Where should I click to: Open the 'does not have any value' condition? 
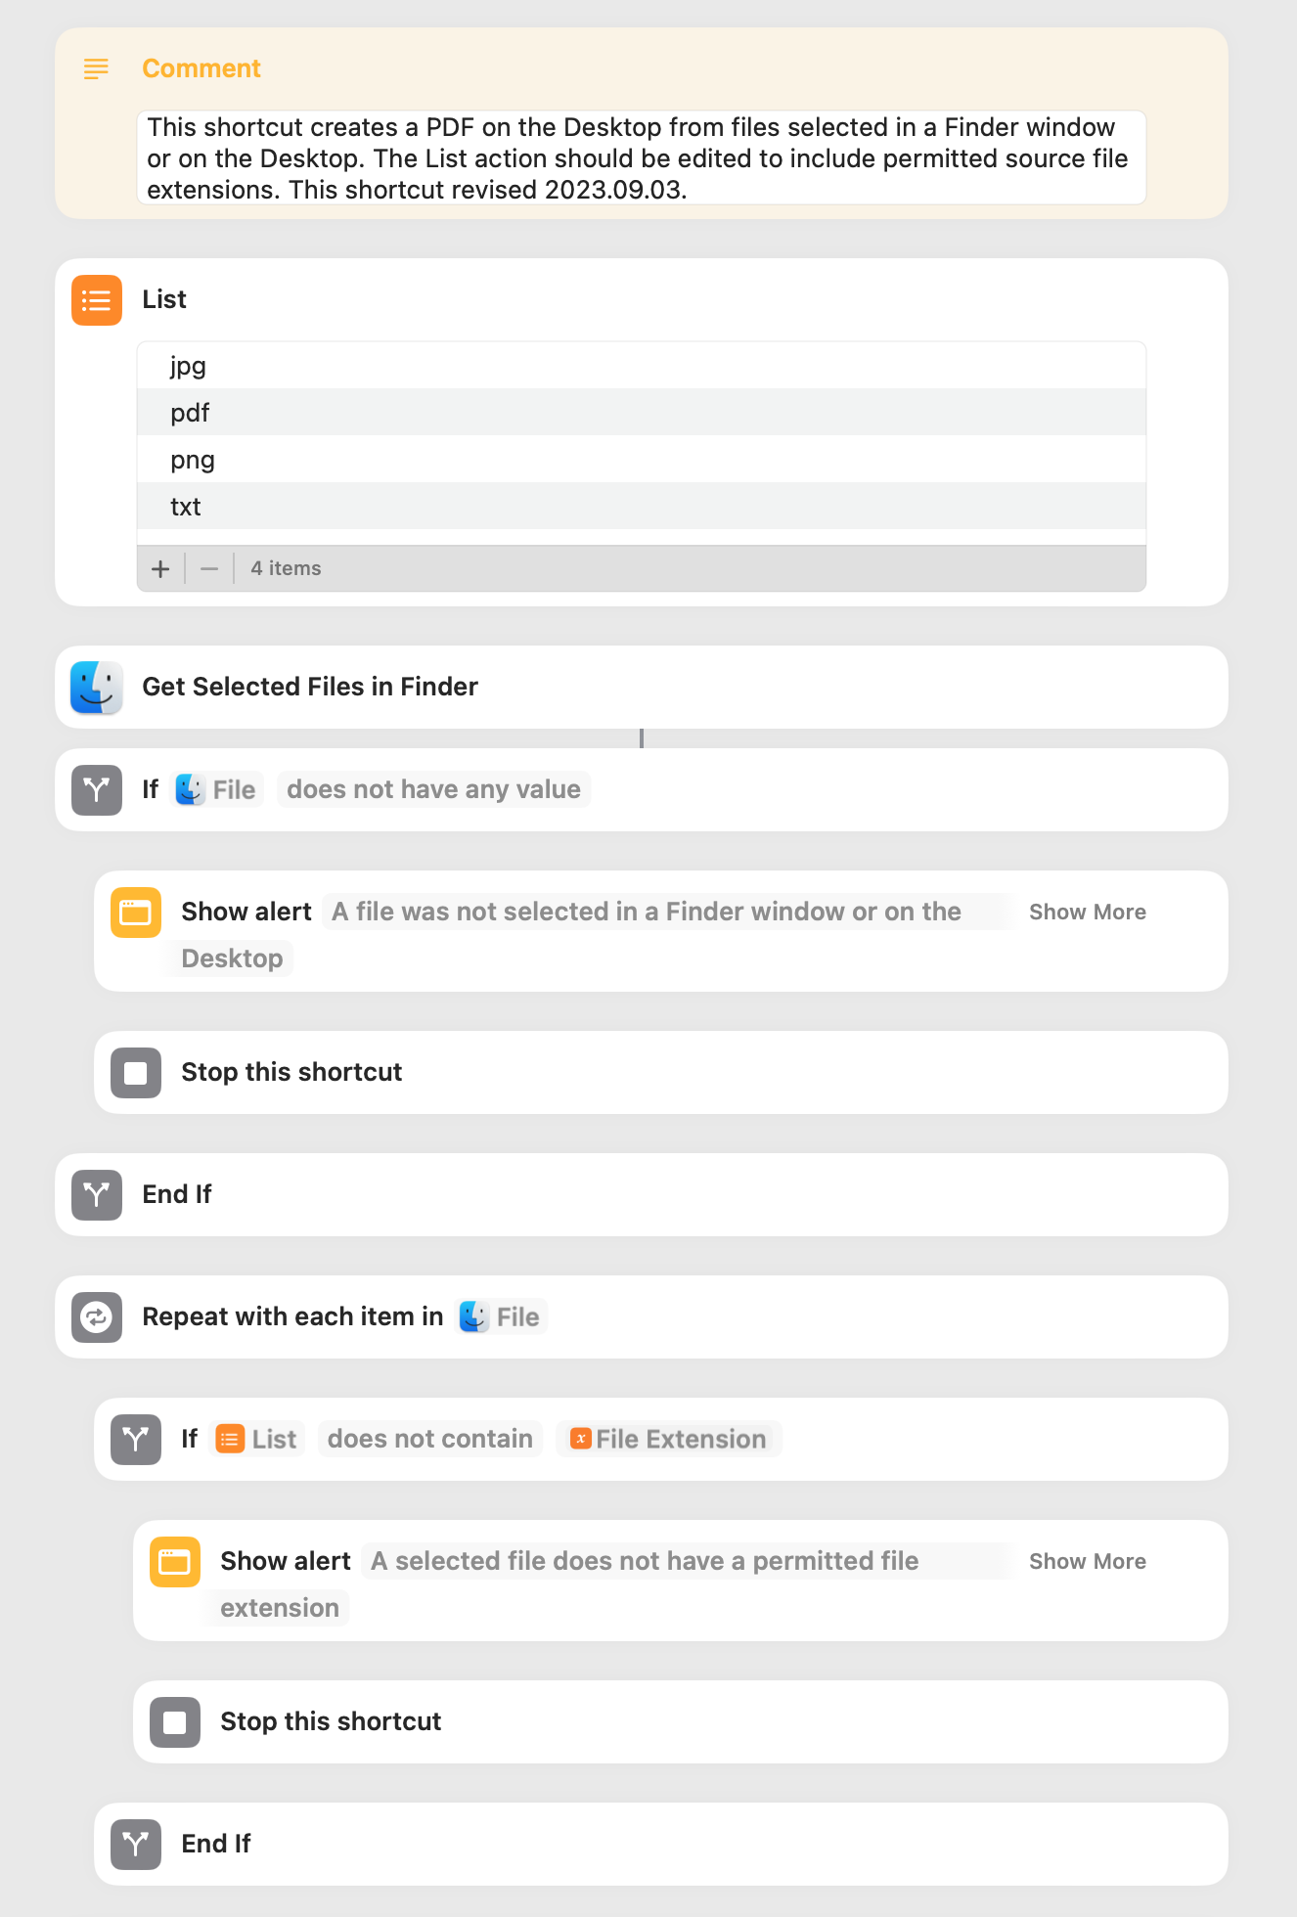tap(433, 790)
